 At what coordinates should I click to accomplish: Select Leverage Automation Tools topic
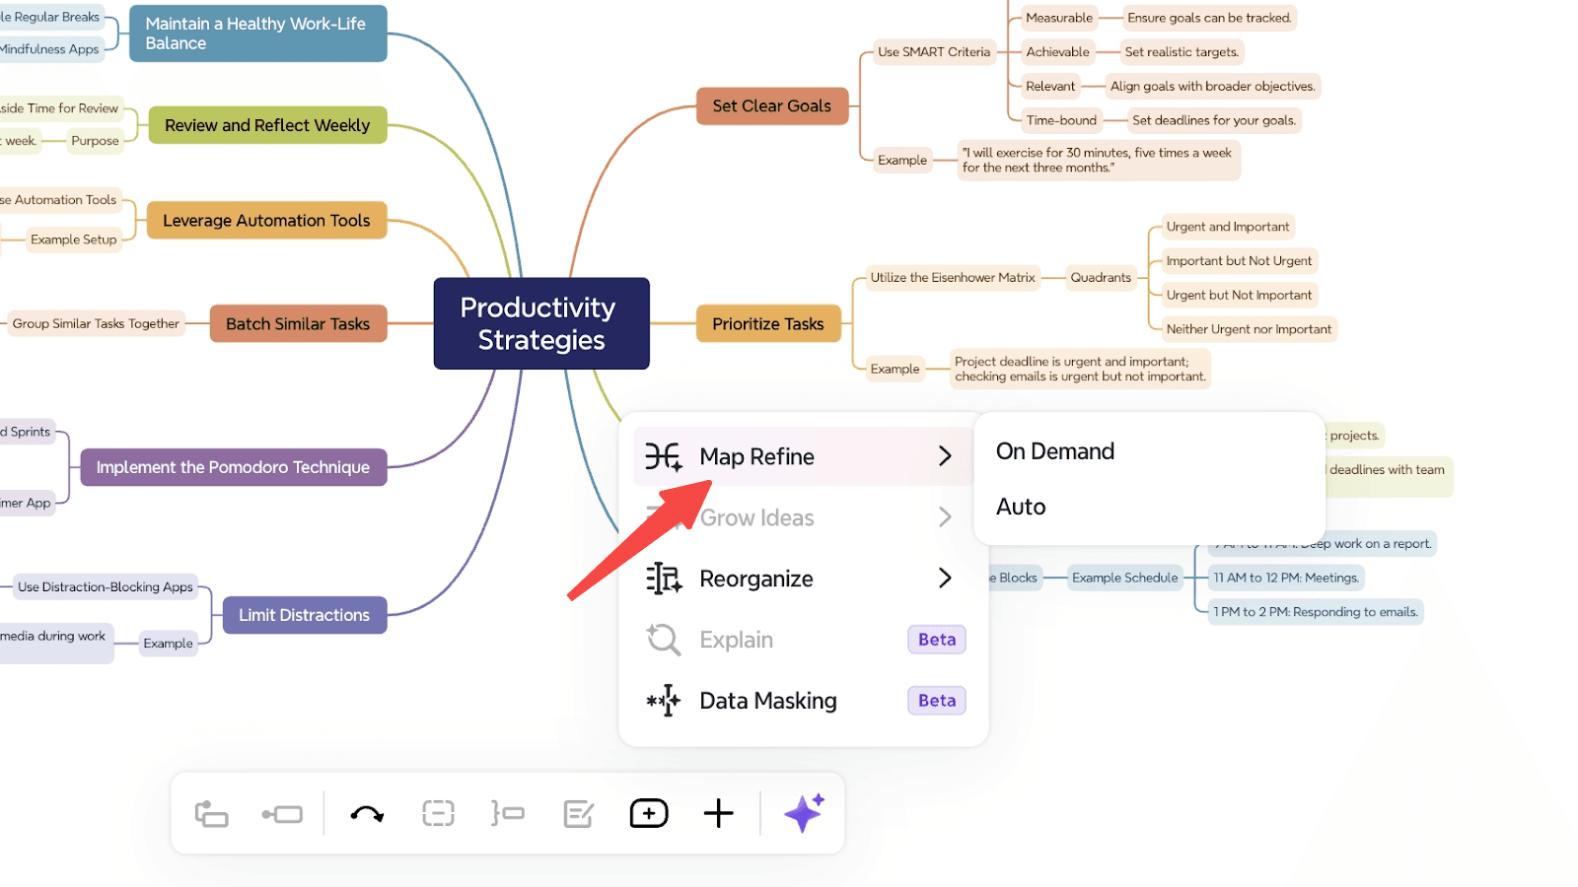[x=266, y=221]
